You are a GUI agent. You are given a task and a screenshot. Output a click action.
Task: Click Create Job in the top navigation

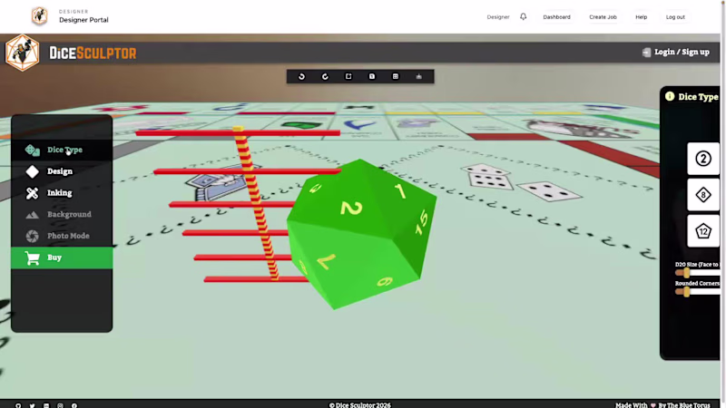(x=603, y=16)
